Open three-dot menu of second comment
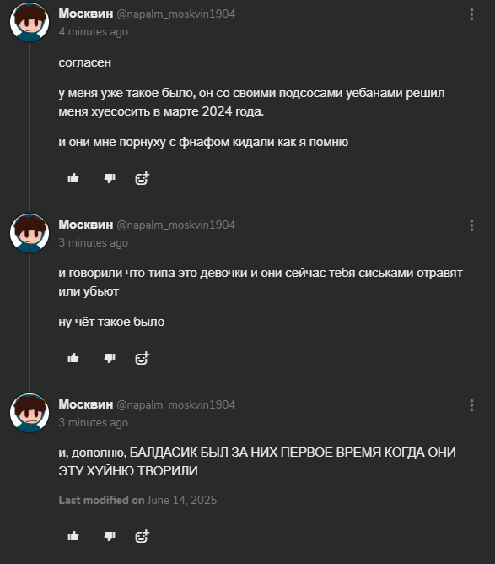This screenshot has height=564, width=495. pyautogui.click(x=471, y=225)
